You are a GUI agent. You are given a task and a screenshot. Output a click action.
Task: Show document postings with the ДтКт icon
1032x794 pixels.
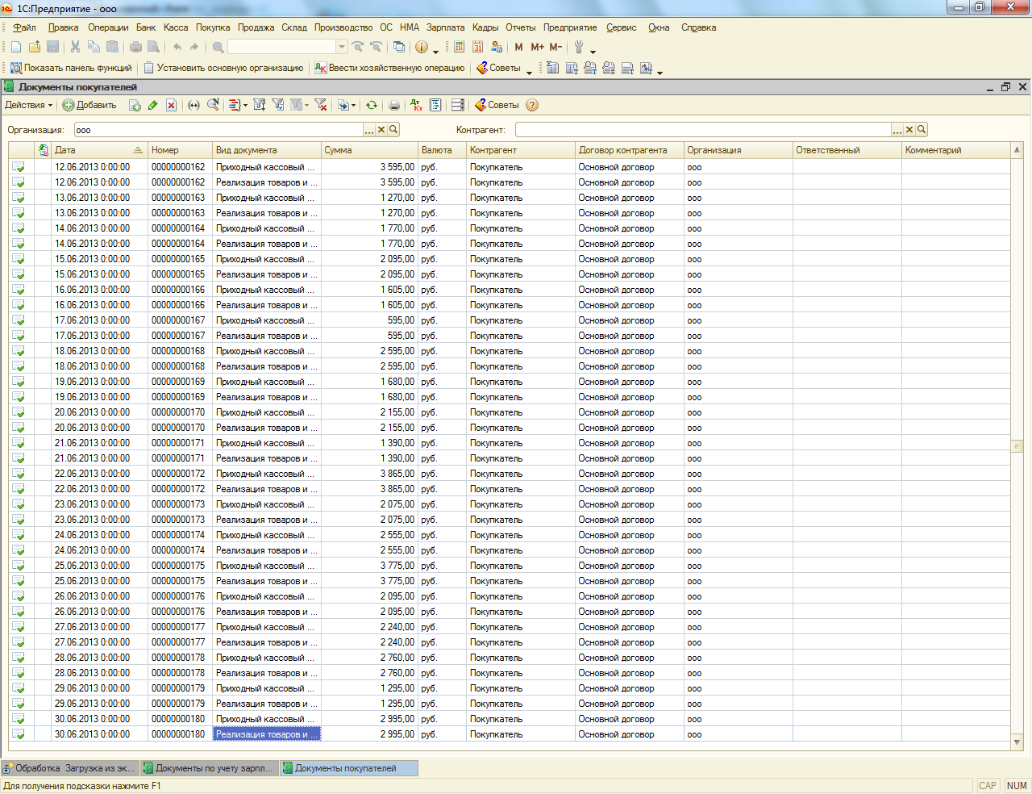pos(416,105)
